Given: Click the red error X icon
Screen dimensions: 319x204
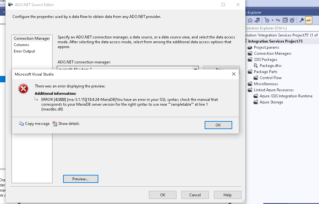Looking at the screenshot, I should tap(23, 89).
